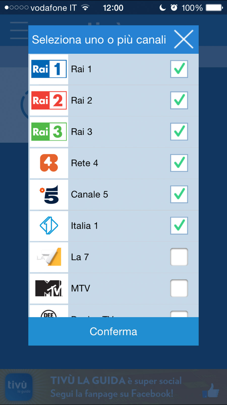Tap the Facebook thumbs-up like icon
227x405 pixels.
[x=211, y=390]
